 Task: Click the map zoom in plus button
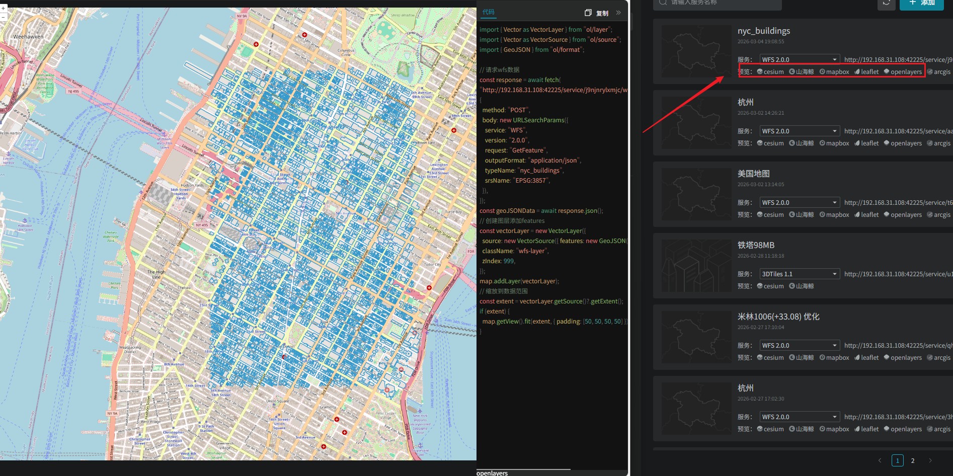3,9
